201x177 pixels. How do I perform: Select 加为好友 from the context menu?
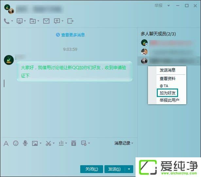pyautogui.click(x=168, y=93)
